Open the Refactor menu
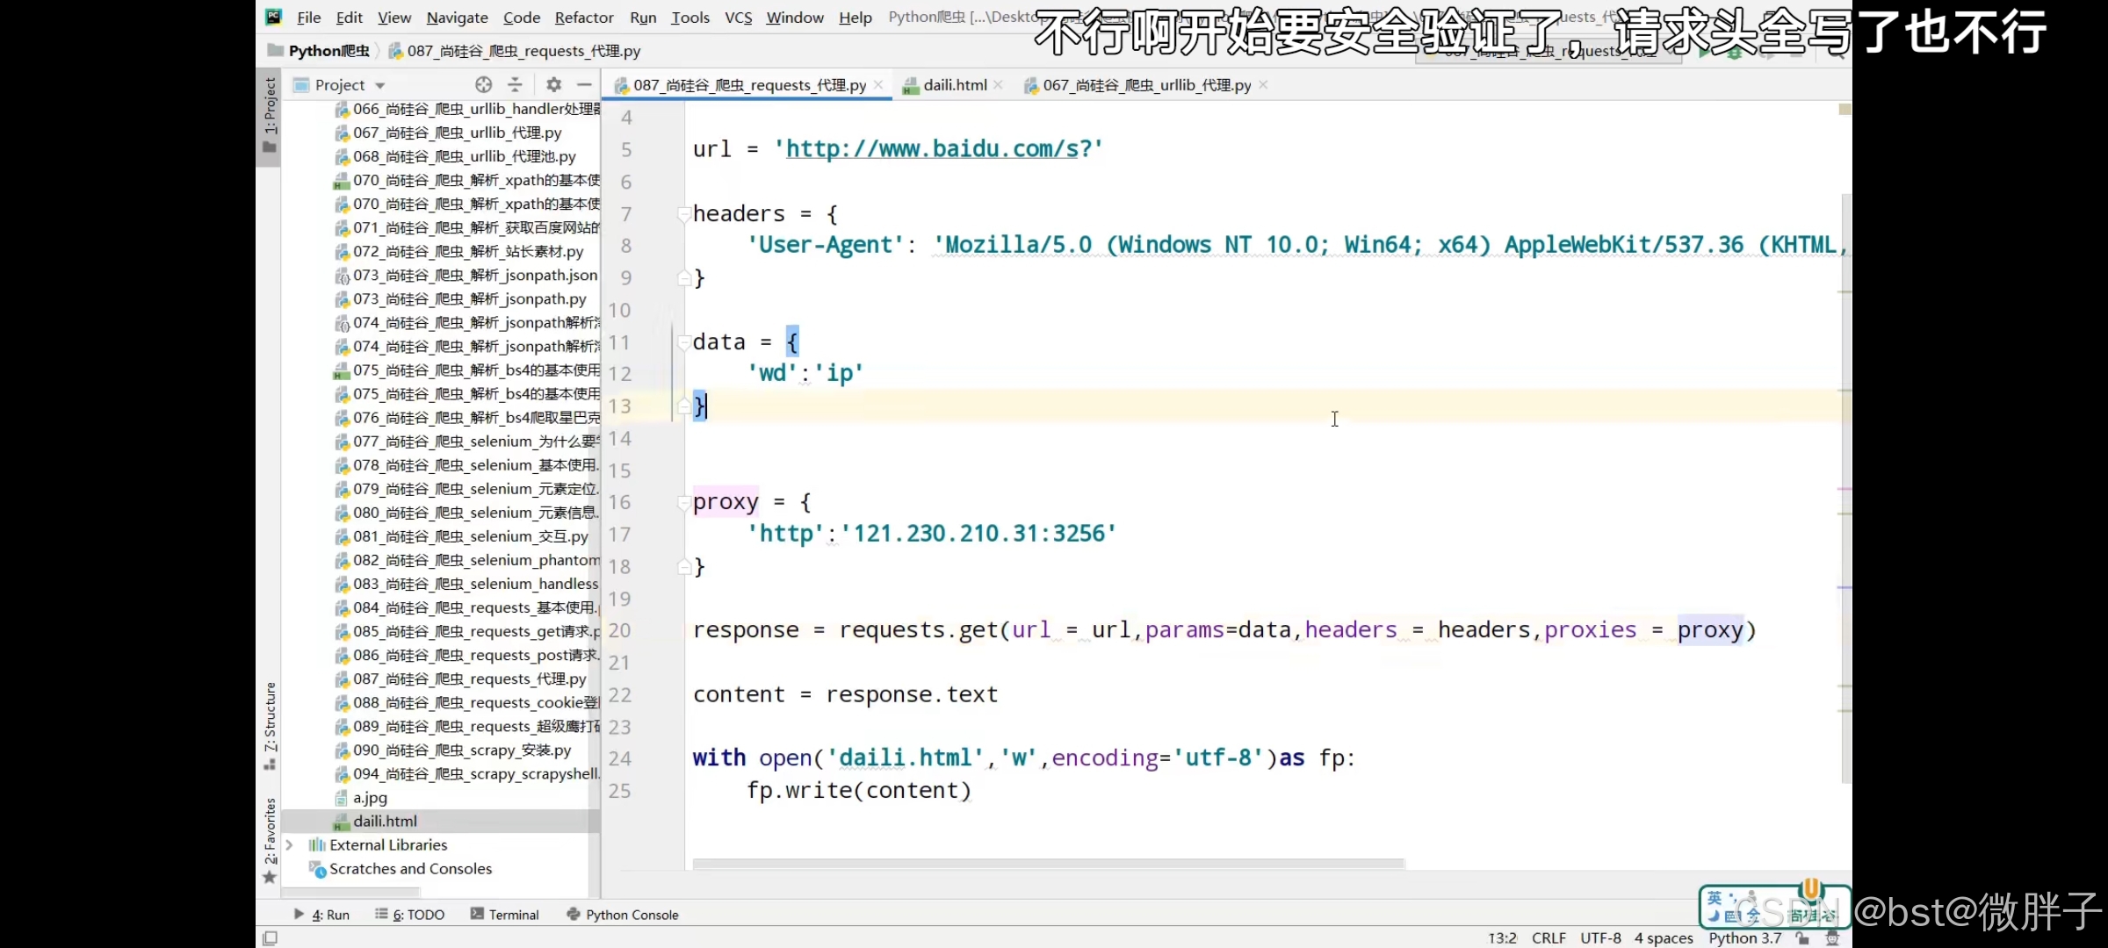This screenshot has height=948, width=2108. (x=584, y=18)
